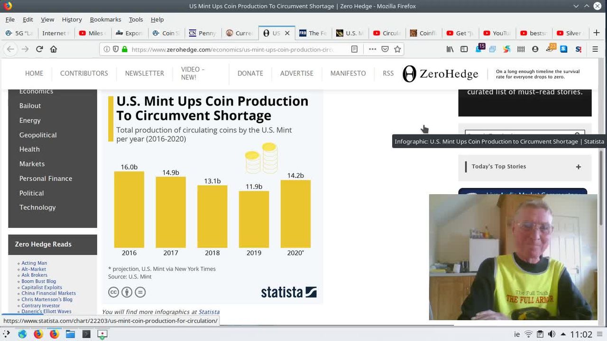This screenshot has height=341, width=607.
Task: Save the page to Pocket
Action: point(385,49)
